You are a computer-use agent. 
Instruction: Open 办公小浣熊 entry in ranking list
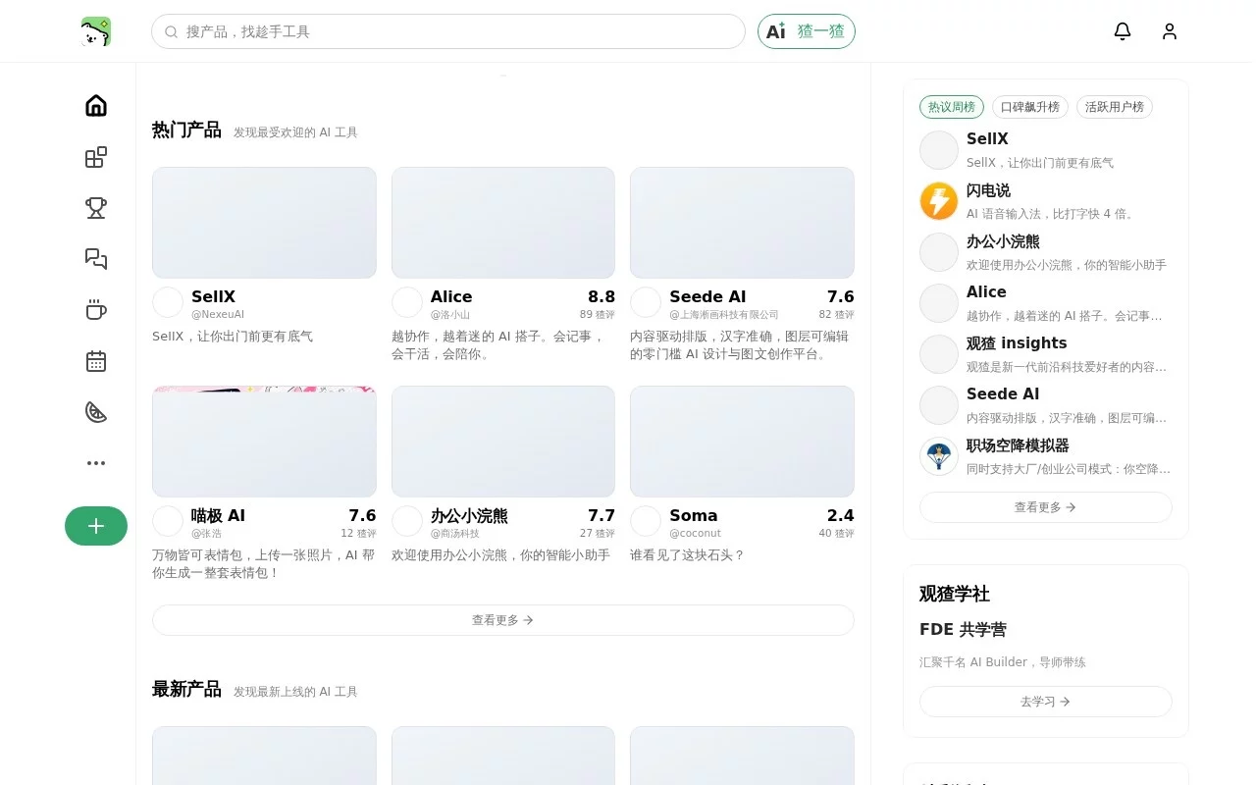(x=1046, y=252)
